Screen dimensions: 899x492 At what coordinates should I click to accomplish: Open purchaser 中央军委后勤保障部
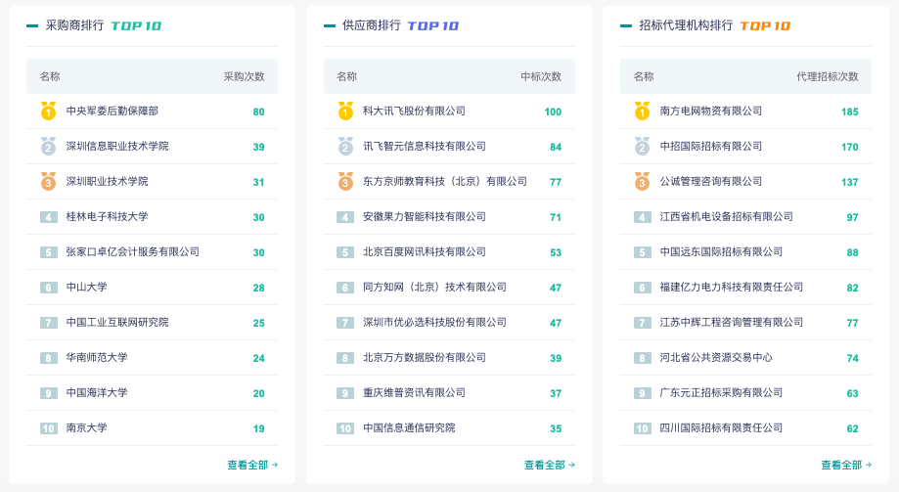pos(112,111)
